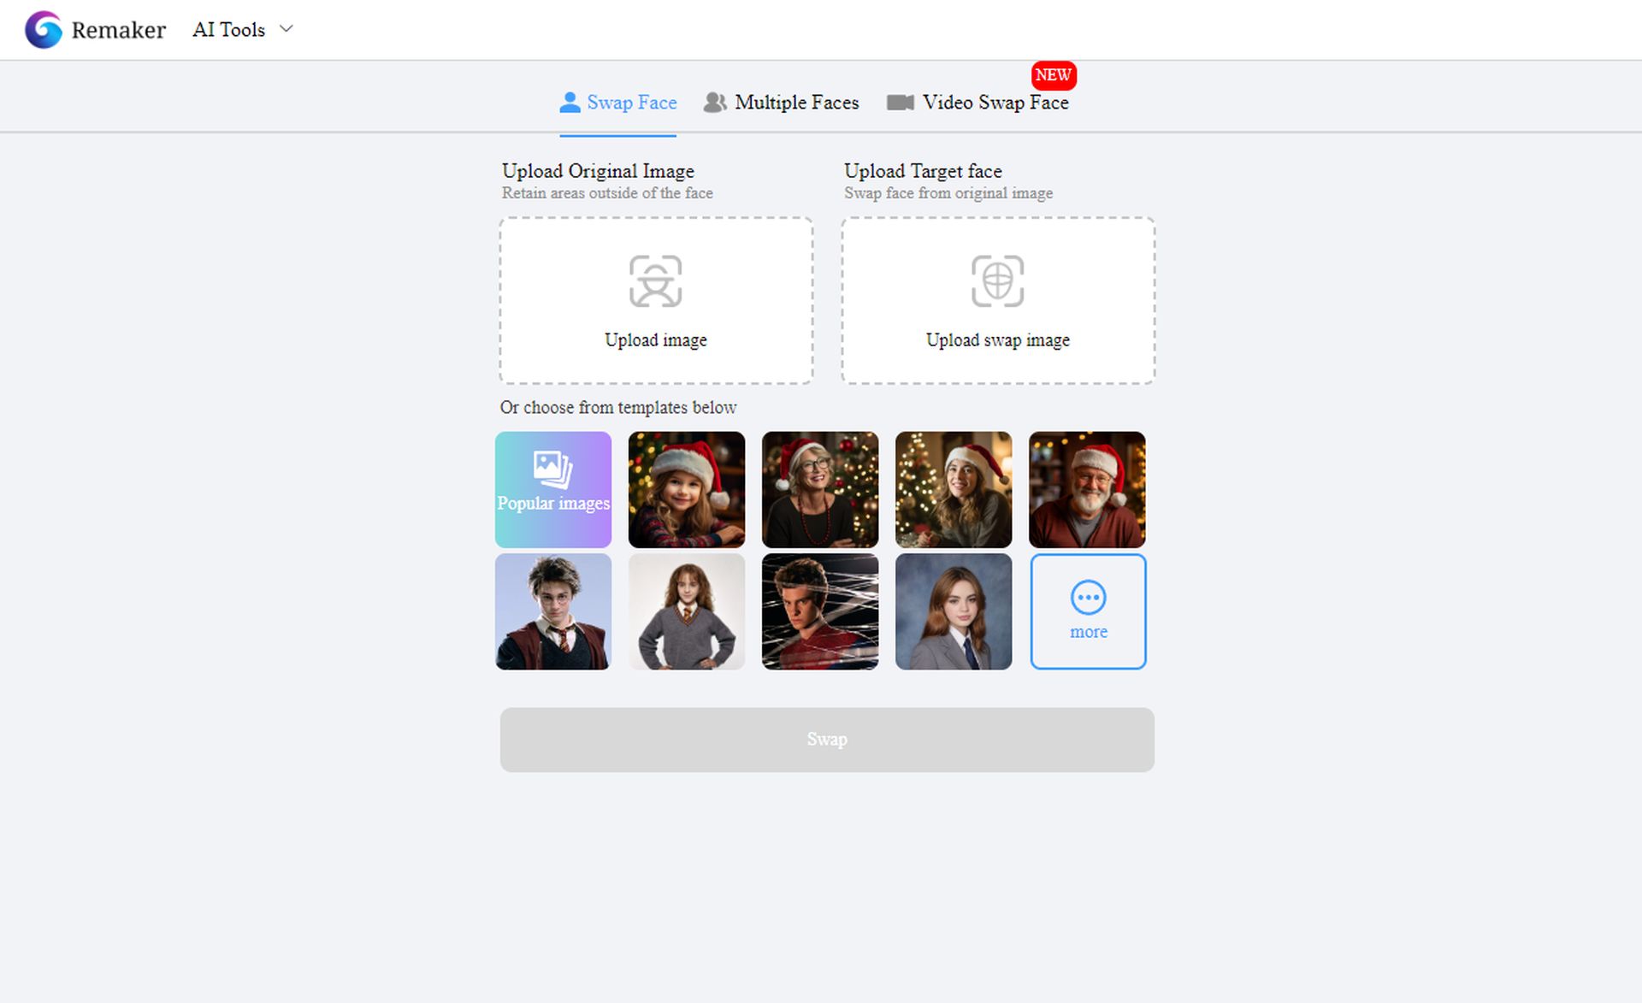Expand the more templates option

pyautogui.click(x=1087, y=611)
